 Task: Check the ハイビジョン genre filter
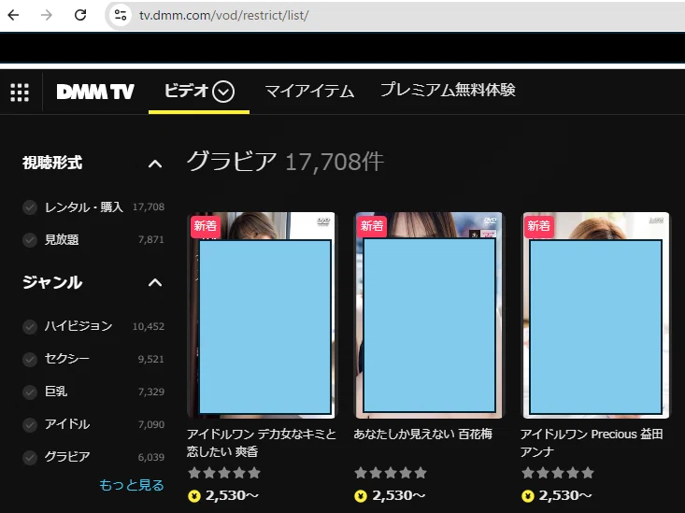[x=30, y=326]
